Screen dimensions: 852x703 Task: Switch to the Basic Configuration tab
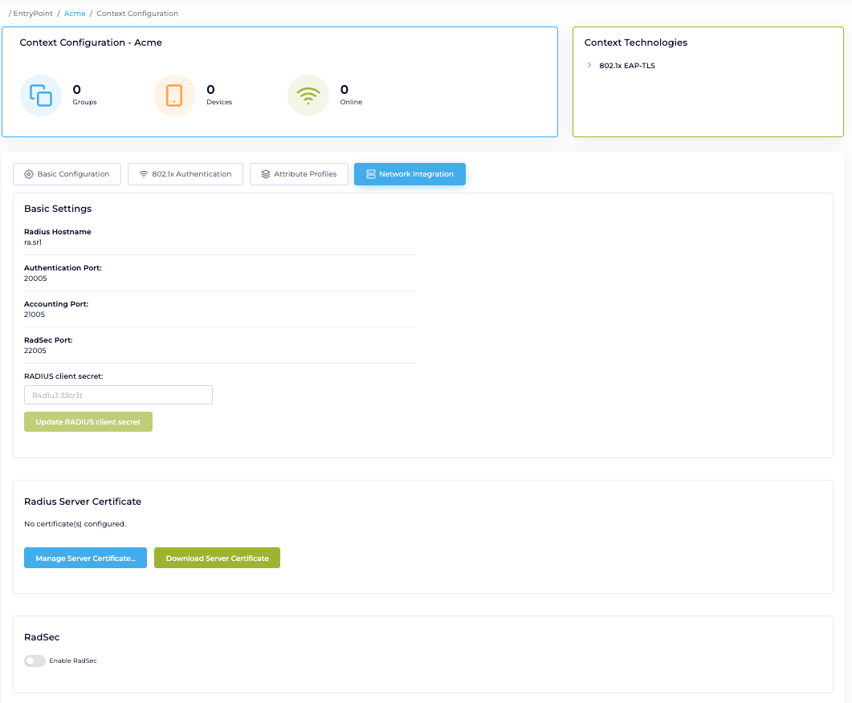click(67, 174)
